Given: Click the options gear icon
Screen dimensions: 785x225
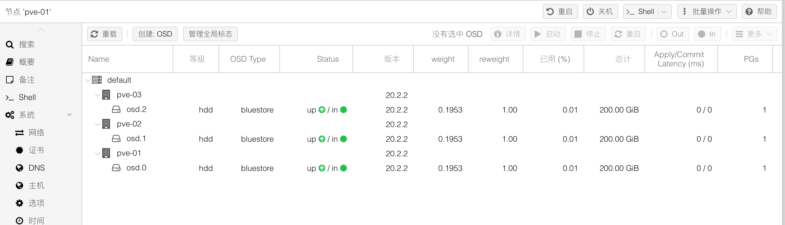Looking at the screenshot, I should 19,203.
